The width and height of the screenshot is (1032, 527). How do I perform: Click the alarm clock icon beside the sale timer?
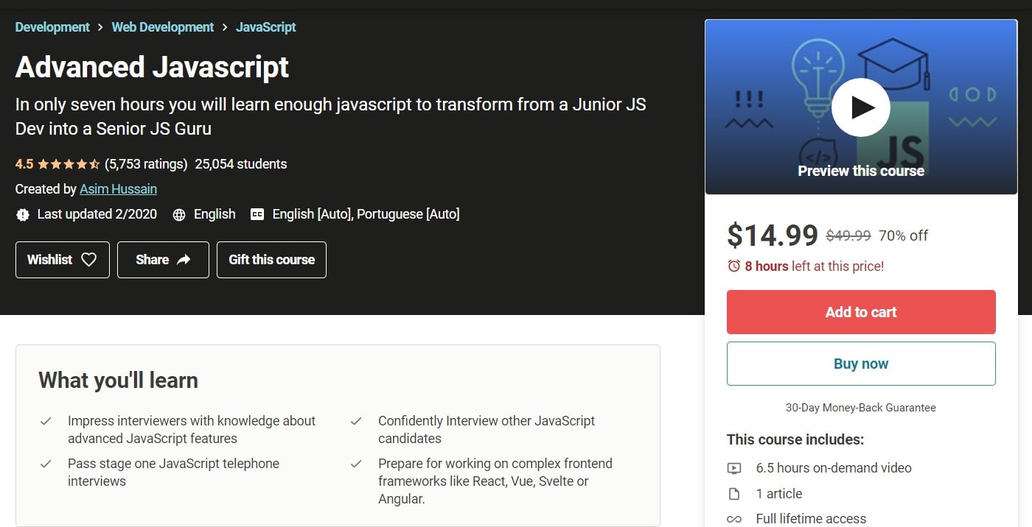(733, 266)
